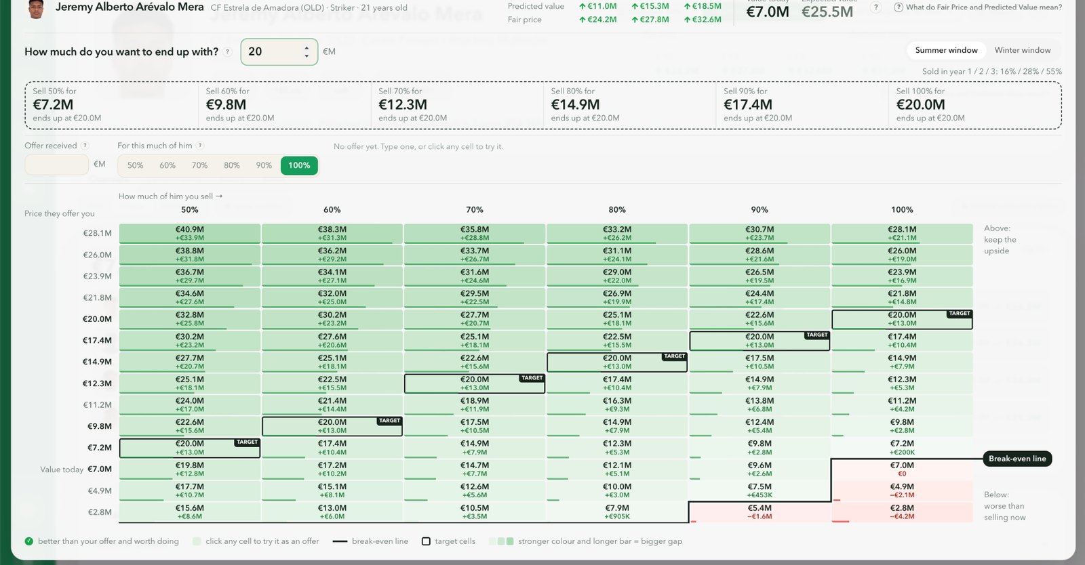Select the 80% share option
Screen dimensions: 1085x565
click(x=232, y=165)
